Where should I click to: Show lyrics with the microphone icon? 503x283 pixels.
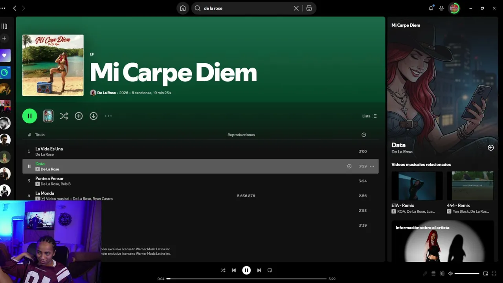[x=425, y=274]
